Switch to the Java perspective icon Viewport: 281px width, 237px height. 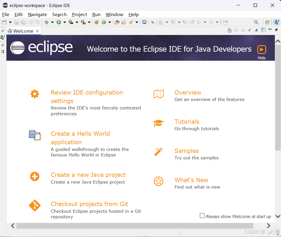276,22
